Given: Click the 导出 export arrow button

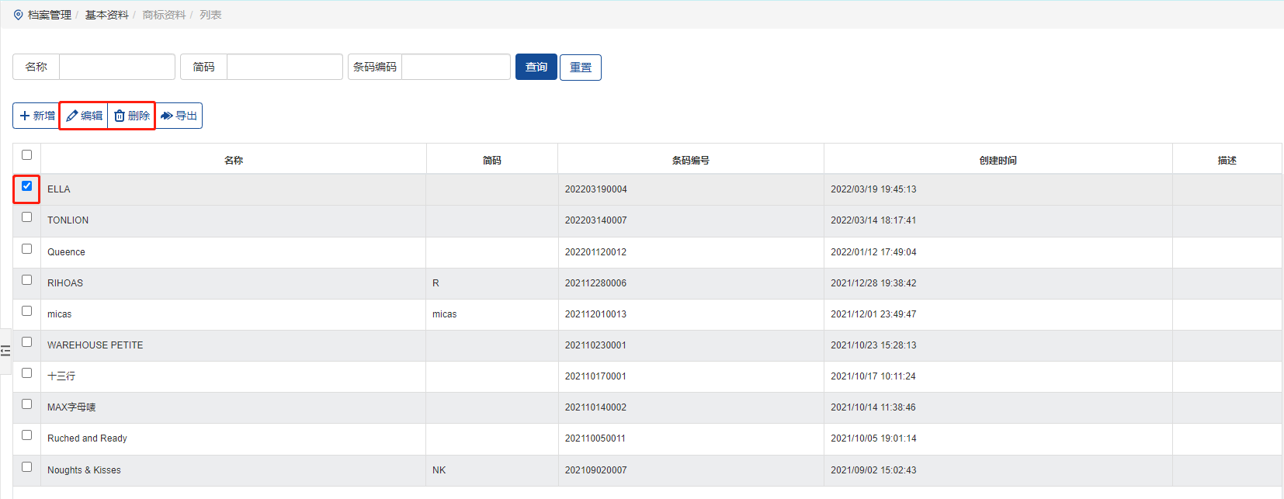Looking at the screenshot, I should pos(179,116).
